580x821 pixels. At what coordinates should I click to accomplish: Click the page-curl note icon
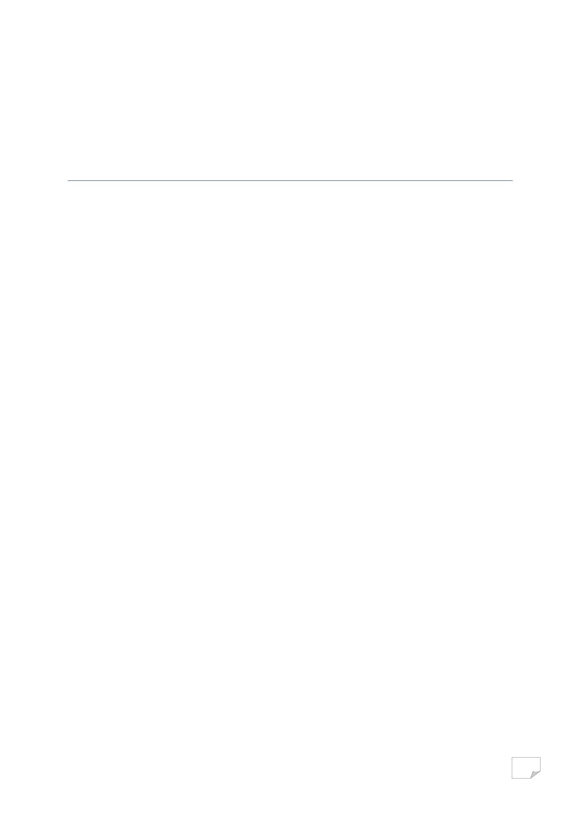tap(526, 767)
